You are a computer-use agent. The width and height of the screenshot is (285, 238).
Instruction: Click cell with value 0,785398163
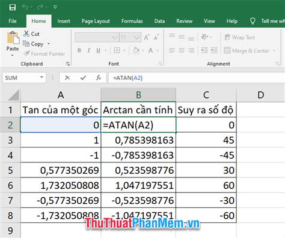tap(138, 140)
